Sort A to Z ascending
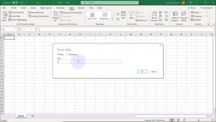Viewport: 216px width, 122px height. click(x=118, y=14)
